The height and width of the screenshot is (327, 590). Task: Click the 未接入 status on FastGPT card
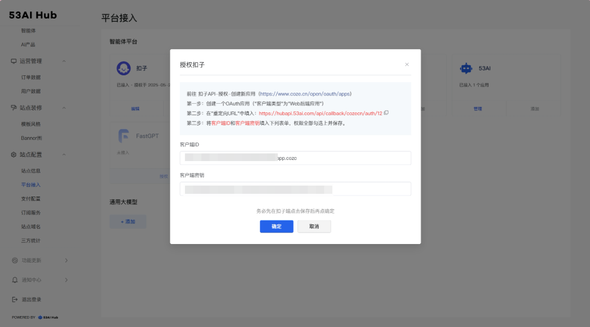point(123,153)
